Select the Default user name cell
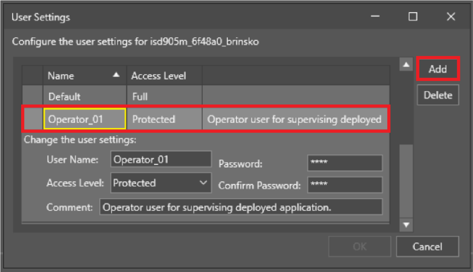This screenshot has height=272, width=473. click(x=84, y=96)
